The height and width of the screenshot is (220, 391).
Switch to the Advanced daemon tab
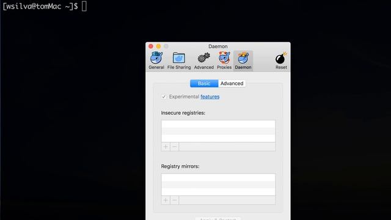232,84
